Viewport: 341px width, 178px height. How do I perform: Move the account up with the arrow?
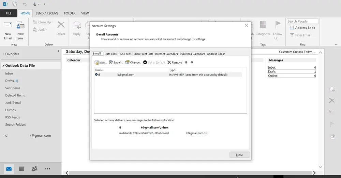point(186,62)
